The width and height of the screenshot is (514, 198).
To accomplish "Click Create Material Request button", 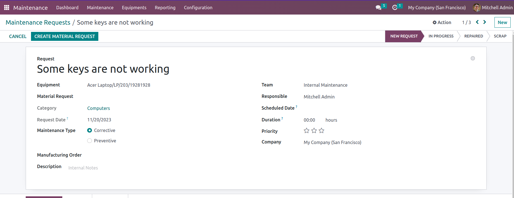I will [65, 36].
